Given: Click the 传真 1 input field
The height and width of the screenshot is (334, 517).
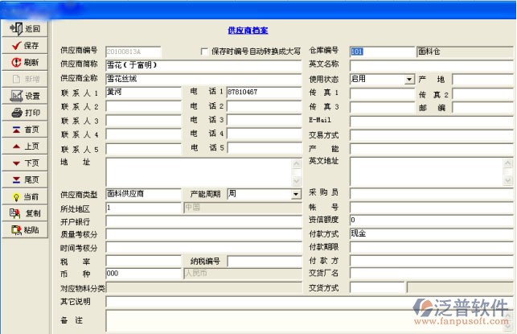Looking at the screenshot, I should point(382,93).
